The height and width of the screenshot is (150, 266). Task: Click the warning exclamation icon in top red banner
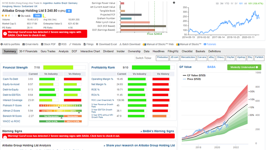(x=5, y=34)
